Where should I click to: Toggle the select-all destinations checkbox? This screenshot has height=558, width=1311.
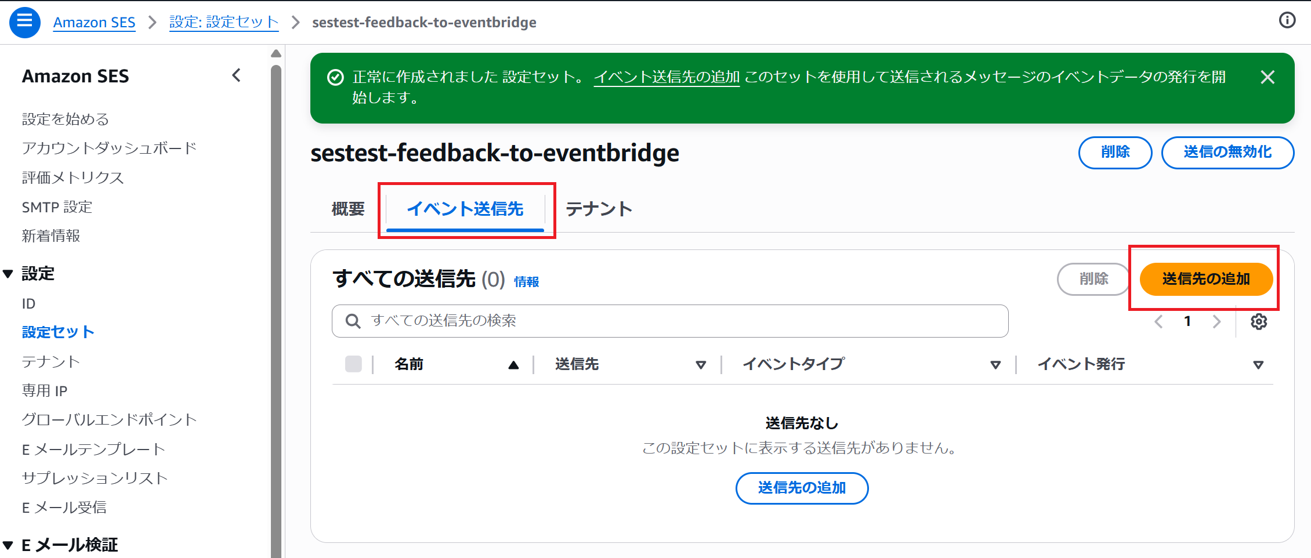click(x=353, y=364)
